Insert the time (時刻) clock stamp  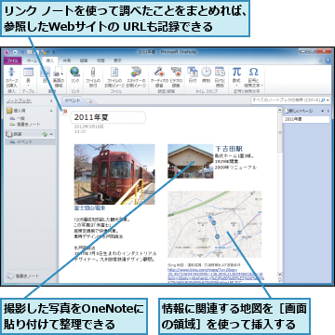(x=206, y=72)
